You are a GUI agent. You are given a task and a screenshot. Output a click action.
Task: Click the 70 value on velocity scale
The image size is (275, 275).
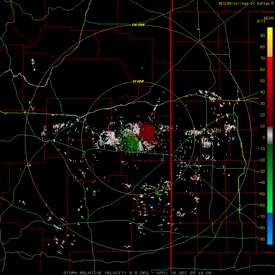262,58
